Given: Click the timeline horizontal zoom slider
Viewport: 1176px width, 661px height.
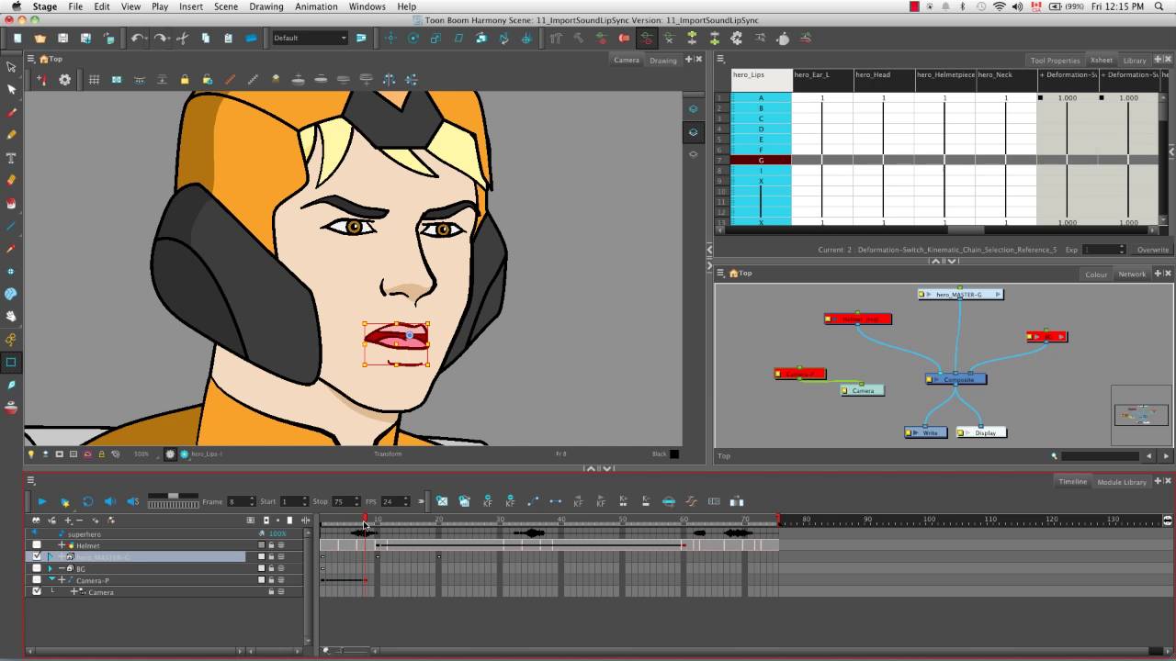Looking at the screenshot, I should coord(342,650).
